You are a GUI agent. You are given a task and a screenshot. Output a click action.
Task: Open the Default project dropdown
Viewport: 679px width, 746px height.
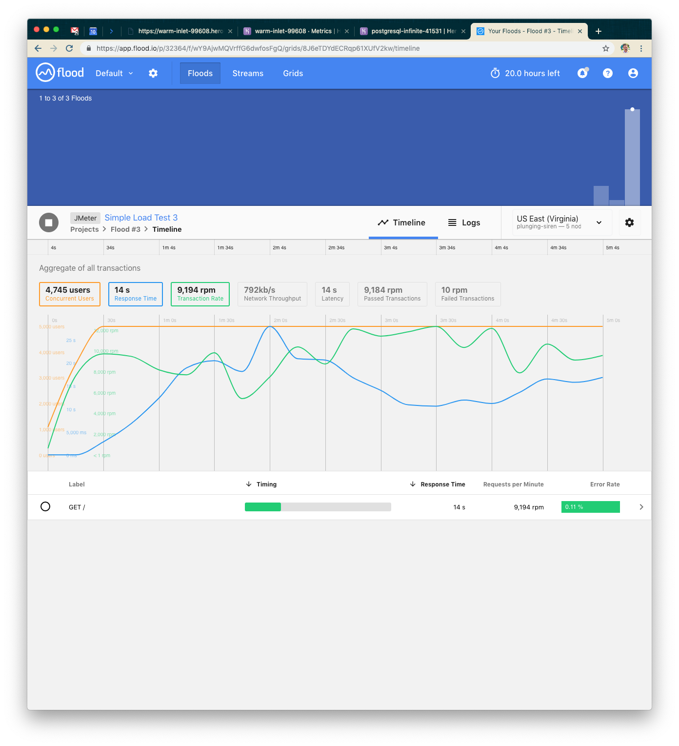(114, 73)
